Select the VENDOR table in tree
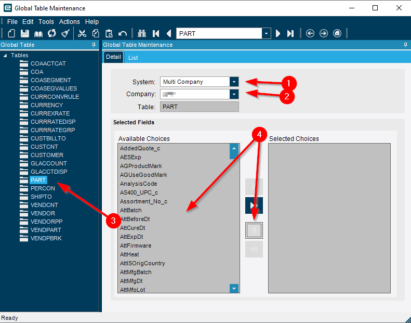The image size is (411, 323). click(x=43, y=213)
